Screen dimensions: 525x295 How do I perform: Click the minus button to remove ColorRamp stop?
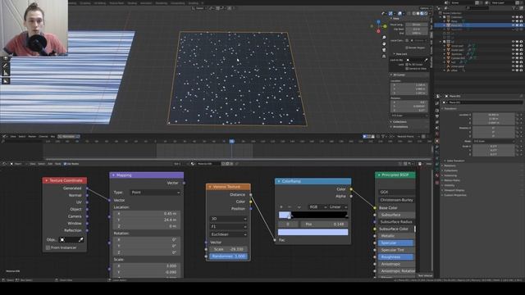[x=290, y=207]
